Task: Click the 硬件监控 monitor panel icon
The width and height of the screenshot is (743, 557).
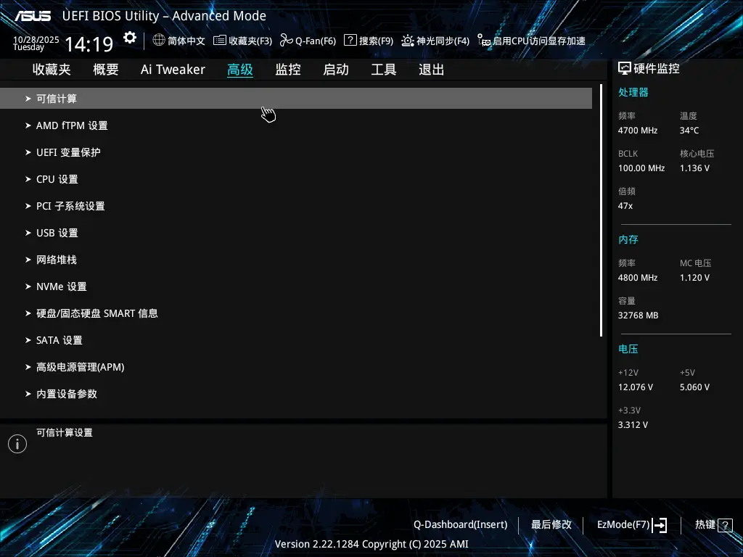Action: (625, 67)
